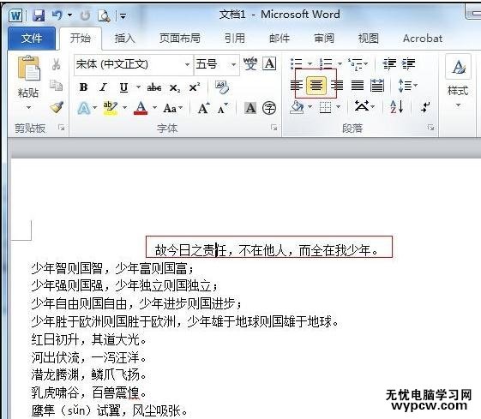481x419 pixels.
Task: Toggle subscript formatting
Action: pyautogui.click(x=175, y=88)
